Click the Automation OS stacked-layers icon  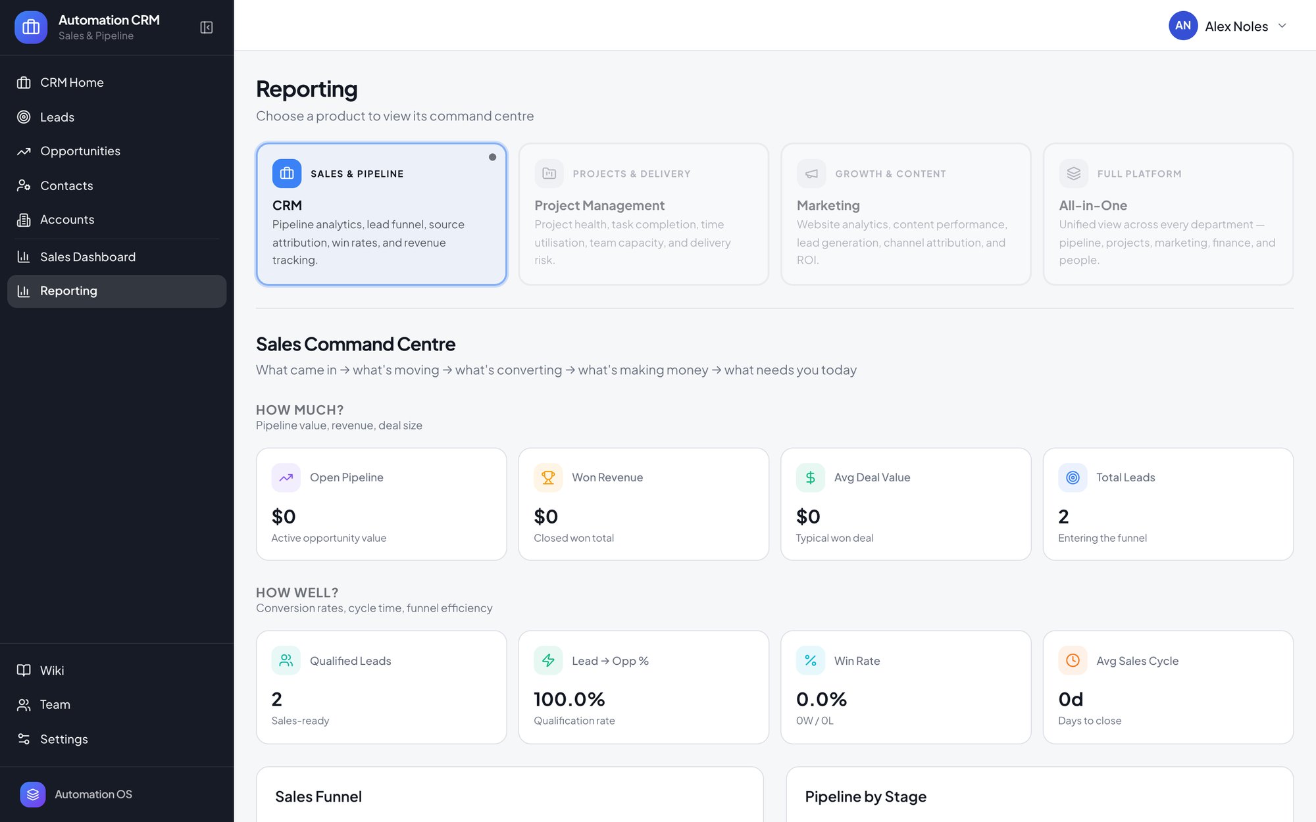(33, 794)
